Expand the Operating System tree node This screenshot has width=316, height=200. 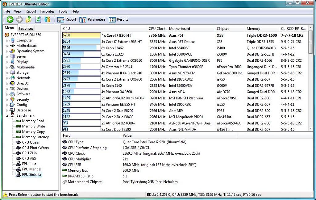pyautogui.click(x=7, y=51)
